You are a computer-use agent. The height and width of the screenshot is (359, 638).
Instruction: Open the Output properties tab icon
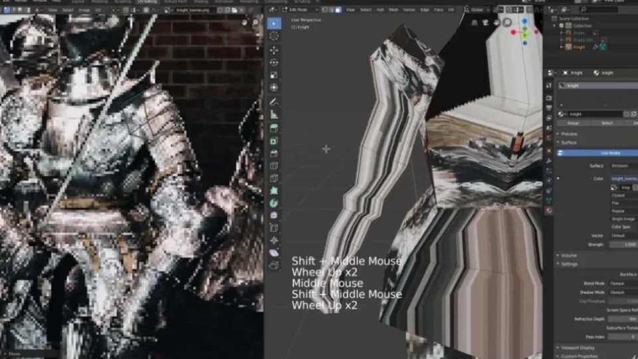549,108
